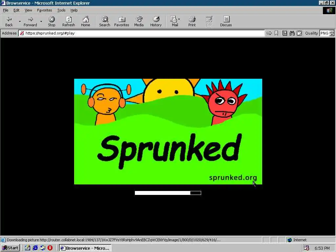This screenshot has height=252, width=336.
Task: Launch Internet Explorer from the quick launch bar
Action: [x=35, y=248]
